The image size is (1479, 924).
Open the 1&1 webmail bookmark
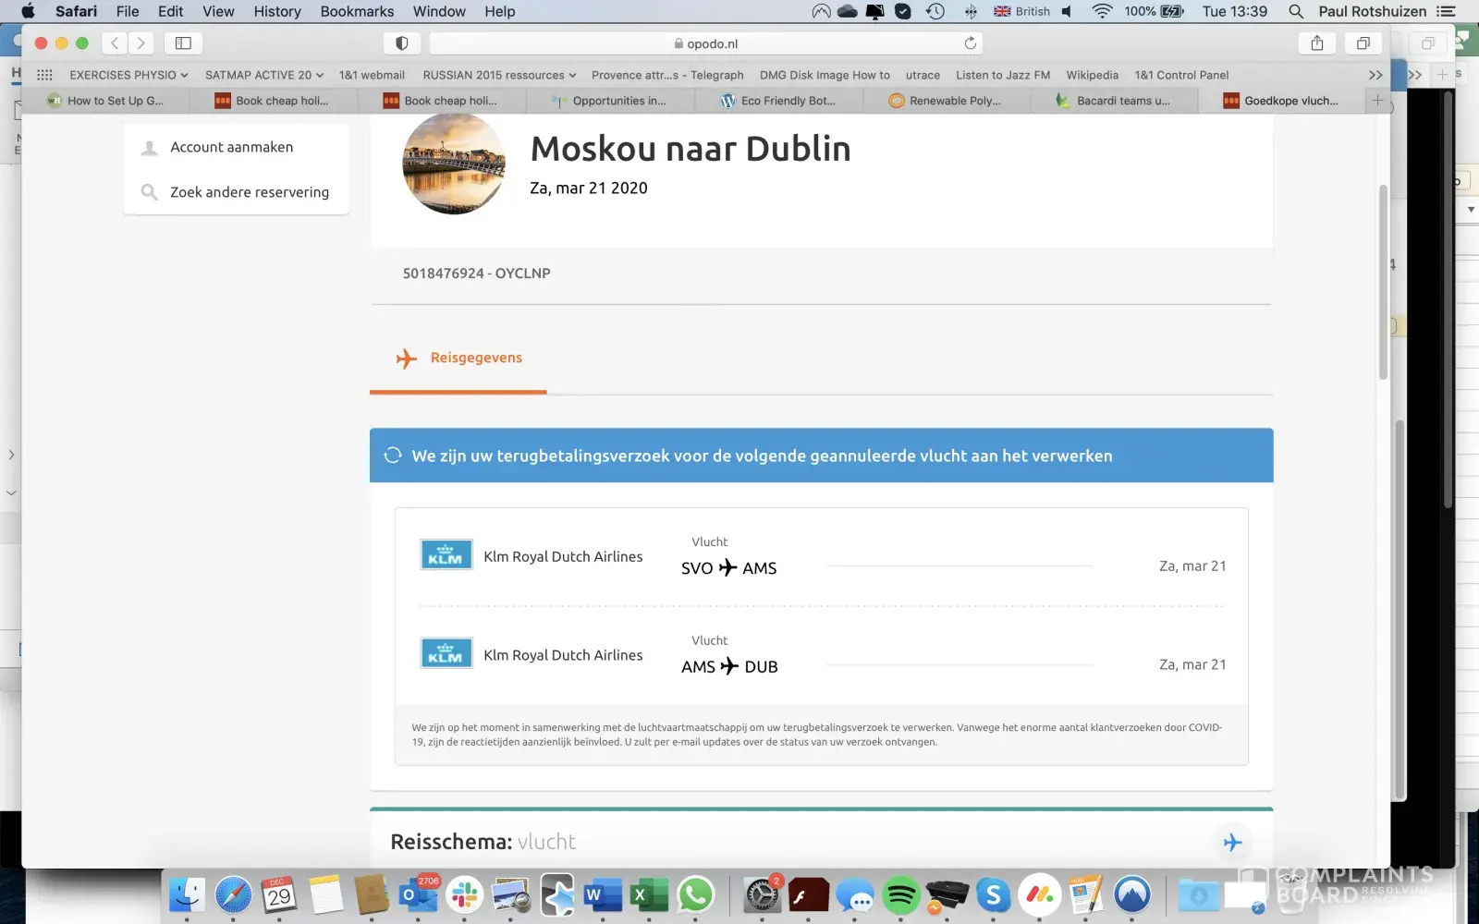[372, 75]
